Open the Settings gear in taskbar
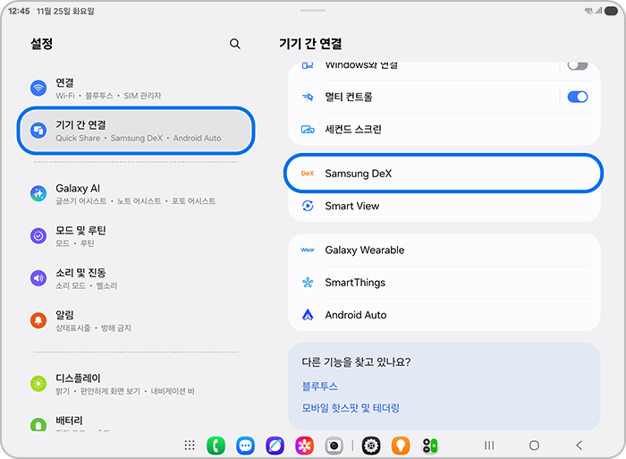Viewport: 626px width, 459px height. click(371, 446)
